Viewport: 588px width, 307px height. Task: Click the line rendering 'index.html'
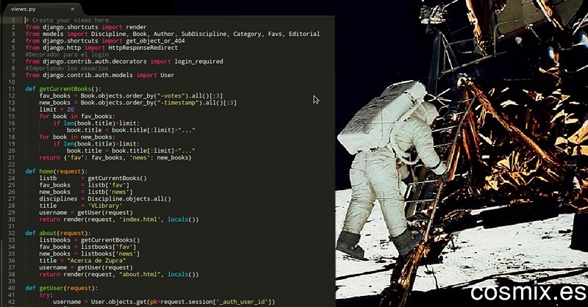119,220
